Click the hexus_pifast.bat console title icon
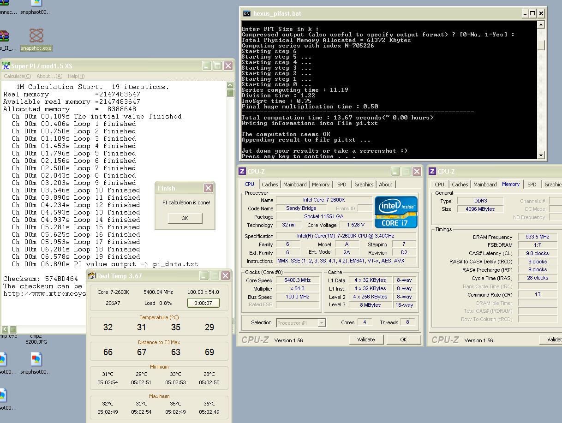562x423 pixels. click(247, 13)
